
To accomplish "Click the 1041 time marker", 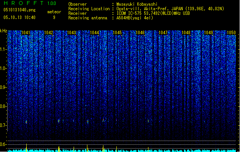I will click(26, 33).
